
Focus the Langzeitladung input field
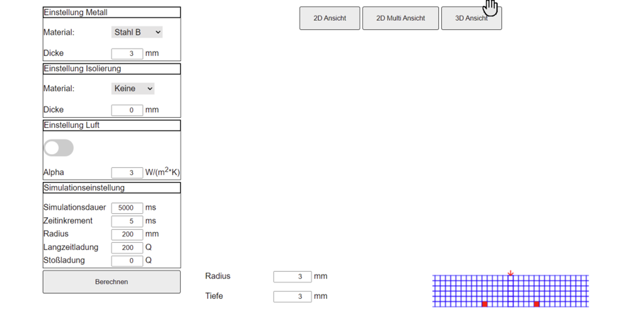[127, 247]
